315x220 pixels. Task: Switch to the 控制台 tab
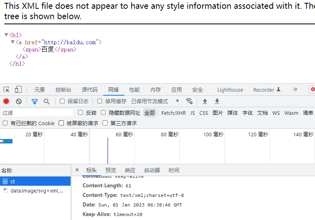click(63, 90)
